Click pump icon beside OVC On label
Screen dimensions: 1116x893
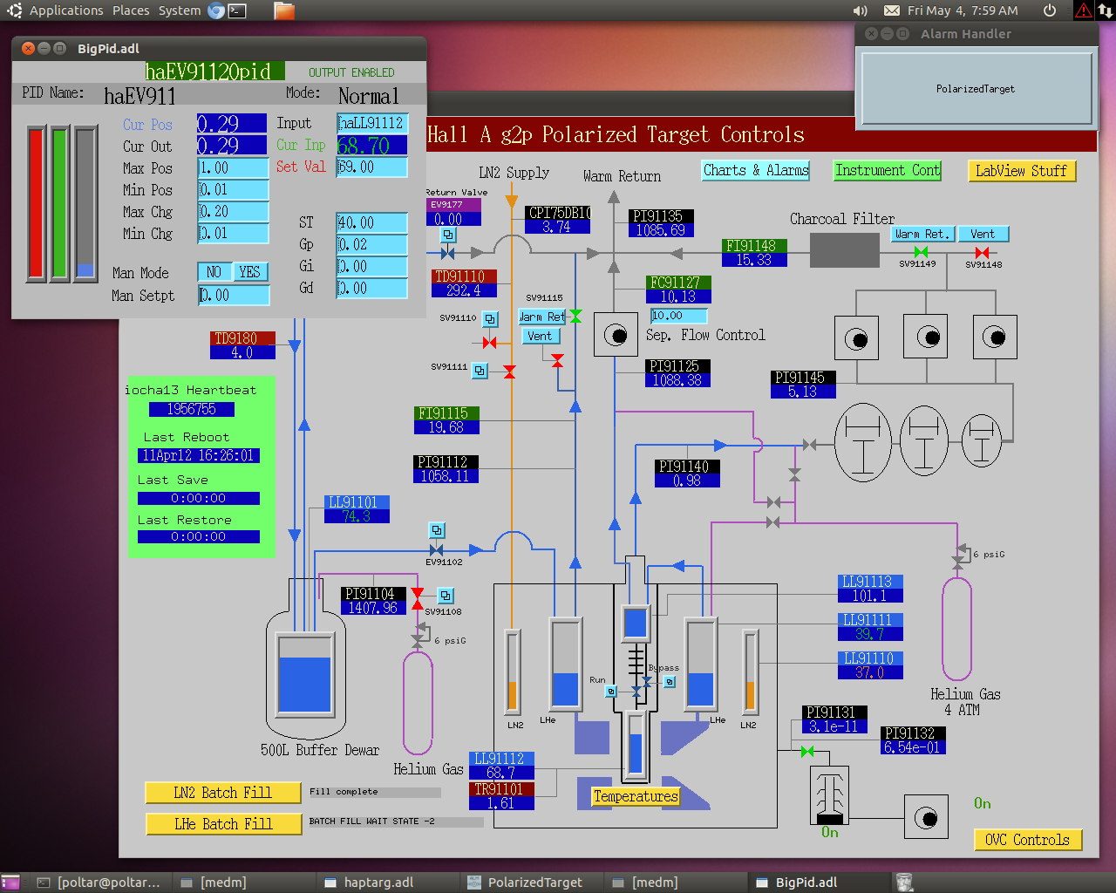[x=926, y=818]
